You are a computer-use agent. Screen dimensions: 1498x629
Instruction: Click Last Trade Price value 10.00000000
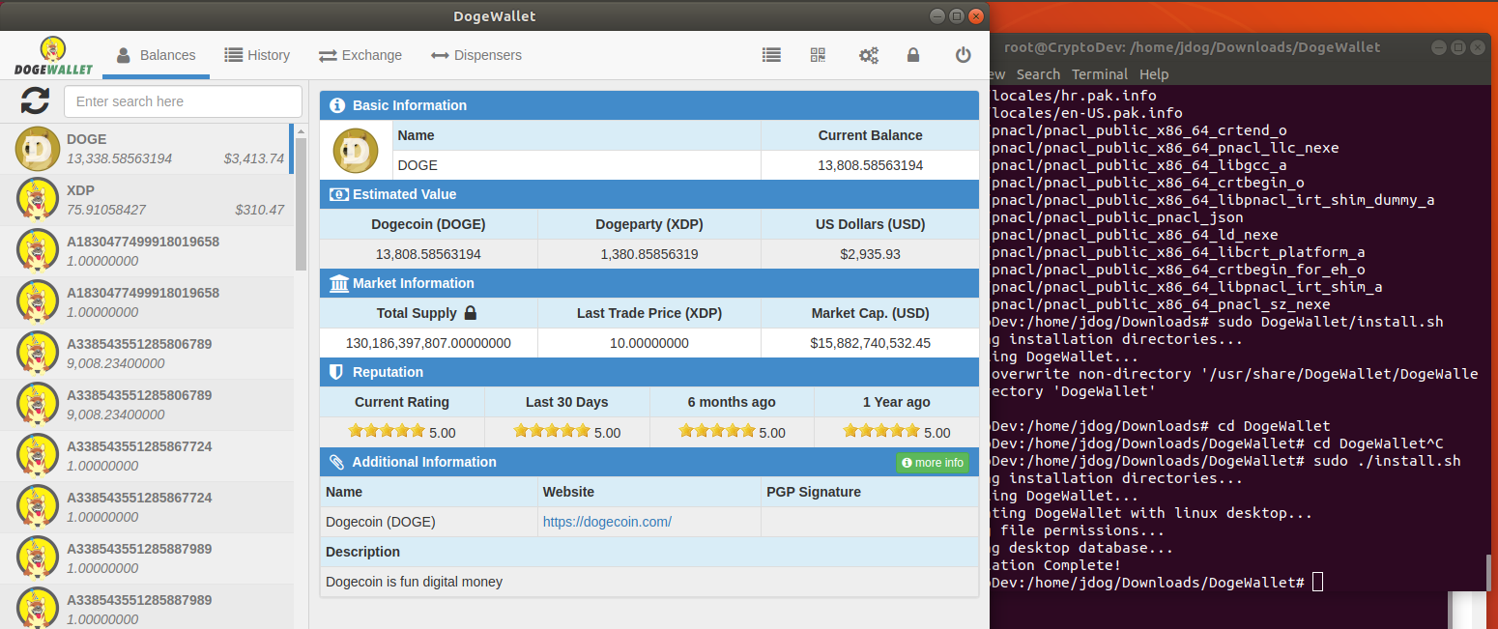click(x=649, y=343)
